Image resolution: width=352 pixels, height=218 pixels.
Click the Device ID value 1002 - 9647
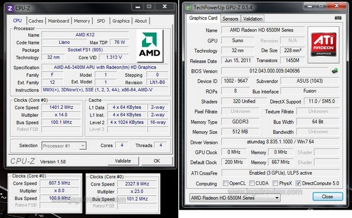[236, 81]
